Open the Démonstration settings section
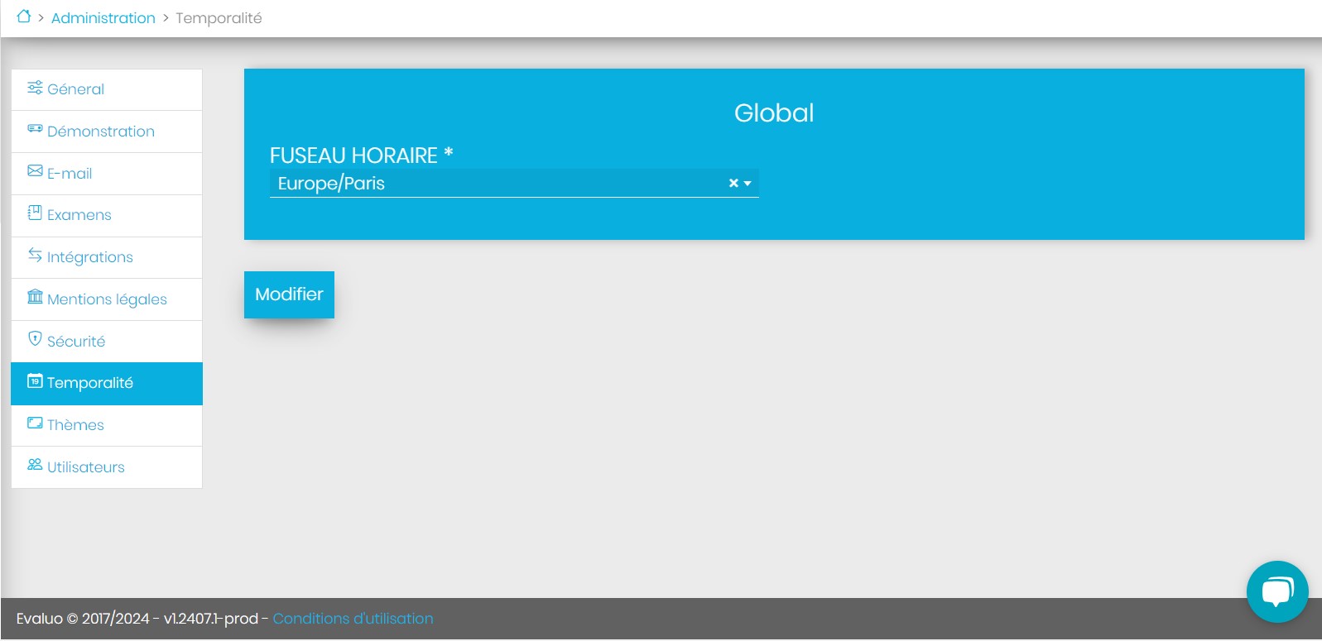The width and height of the screenshot is (1322, 641). (100, 132)
